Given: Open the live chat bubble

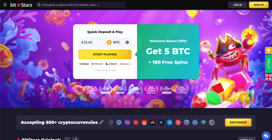Looking at the screenshot, I should (266, 135).
